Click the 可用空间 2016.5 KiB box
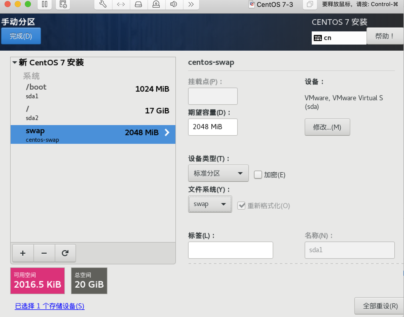This screenshot has height=317, width=404. coord(38,281)
